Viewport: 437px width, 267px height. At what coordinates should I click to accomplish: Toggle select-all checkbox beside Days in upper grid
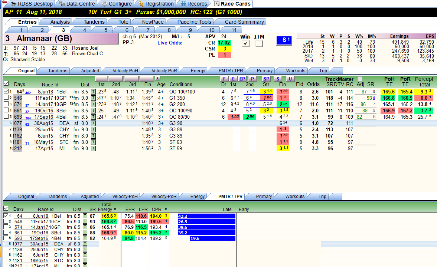click(x=6, y=83)
